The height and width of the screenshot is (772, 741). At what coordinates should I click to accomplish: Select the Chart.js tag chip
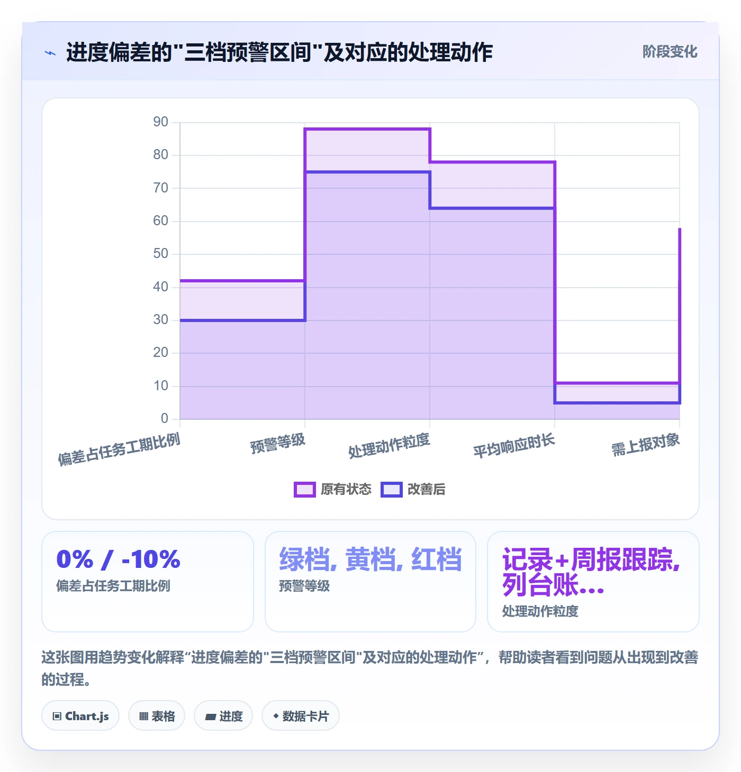(80, 716)
